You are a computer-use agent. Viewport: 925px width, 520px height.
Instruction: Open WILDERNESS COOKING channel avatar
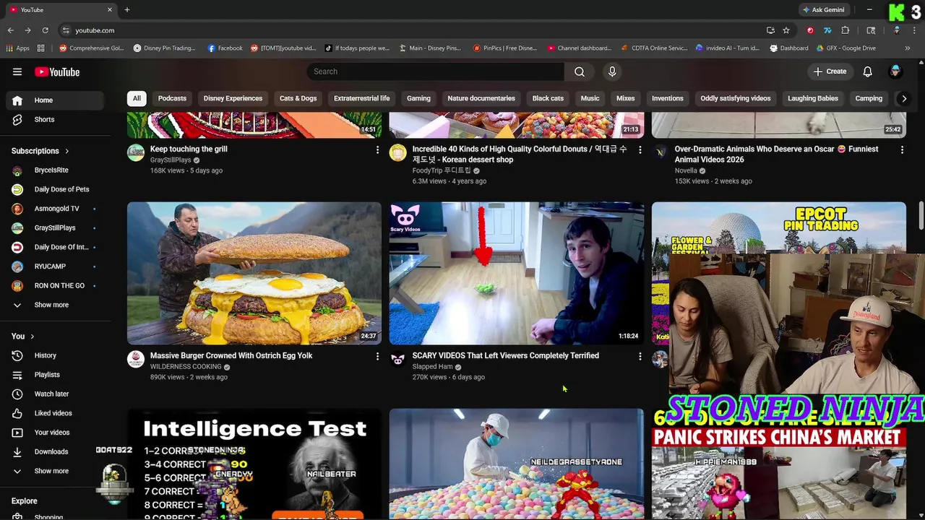pyautogui.click(x=136, y=359)
